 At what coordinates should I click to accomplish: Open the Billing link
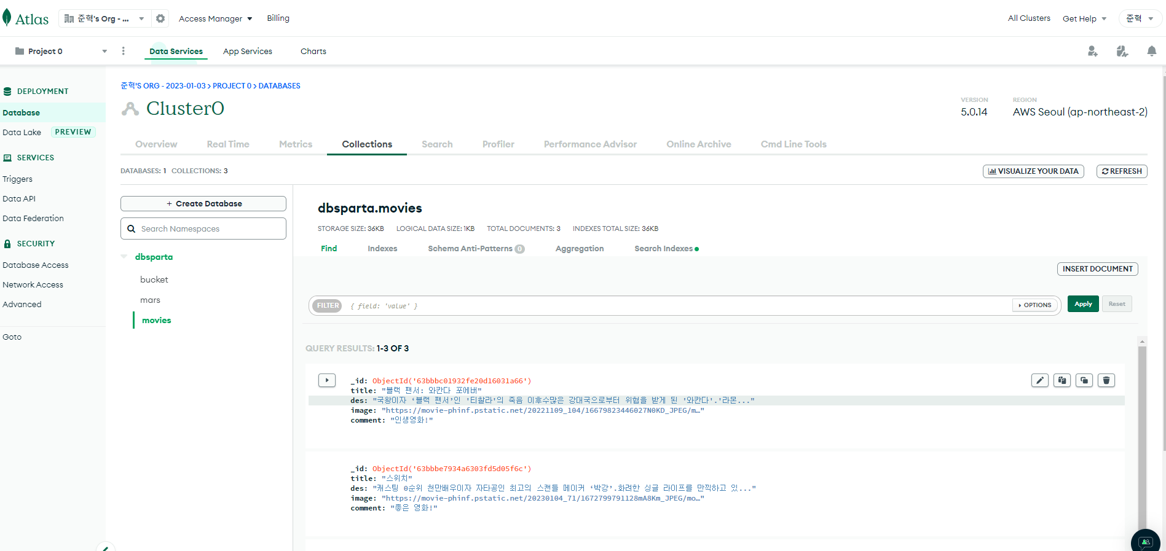point(278,18)
